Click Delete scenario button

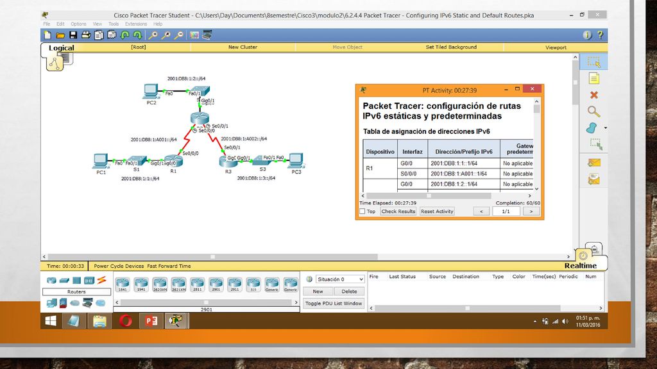(349, 291)
